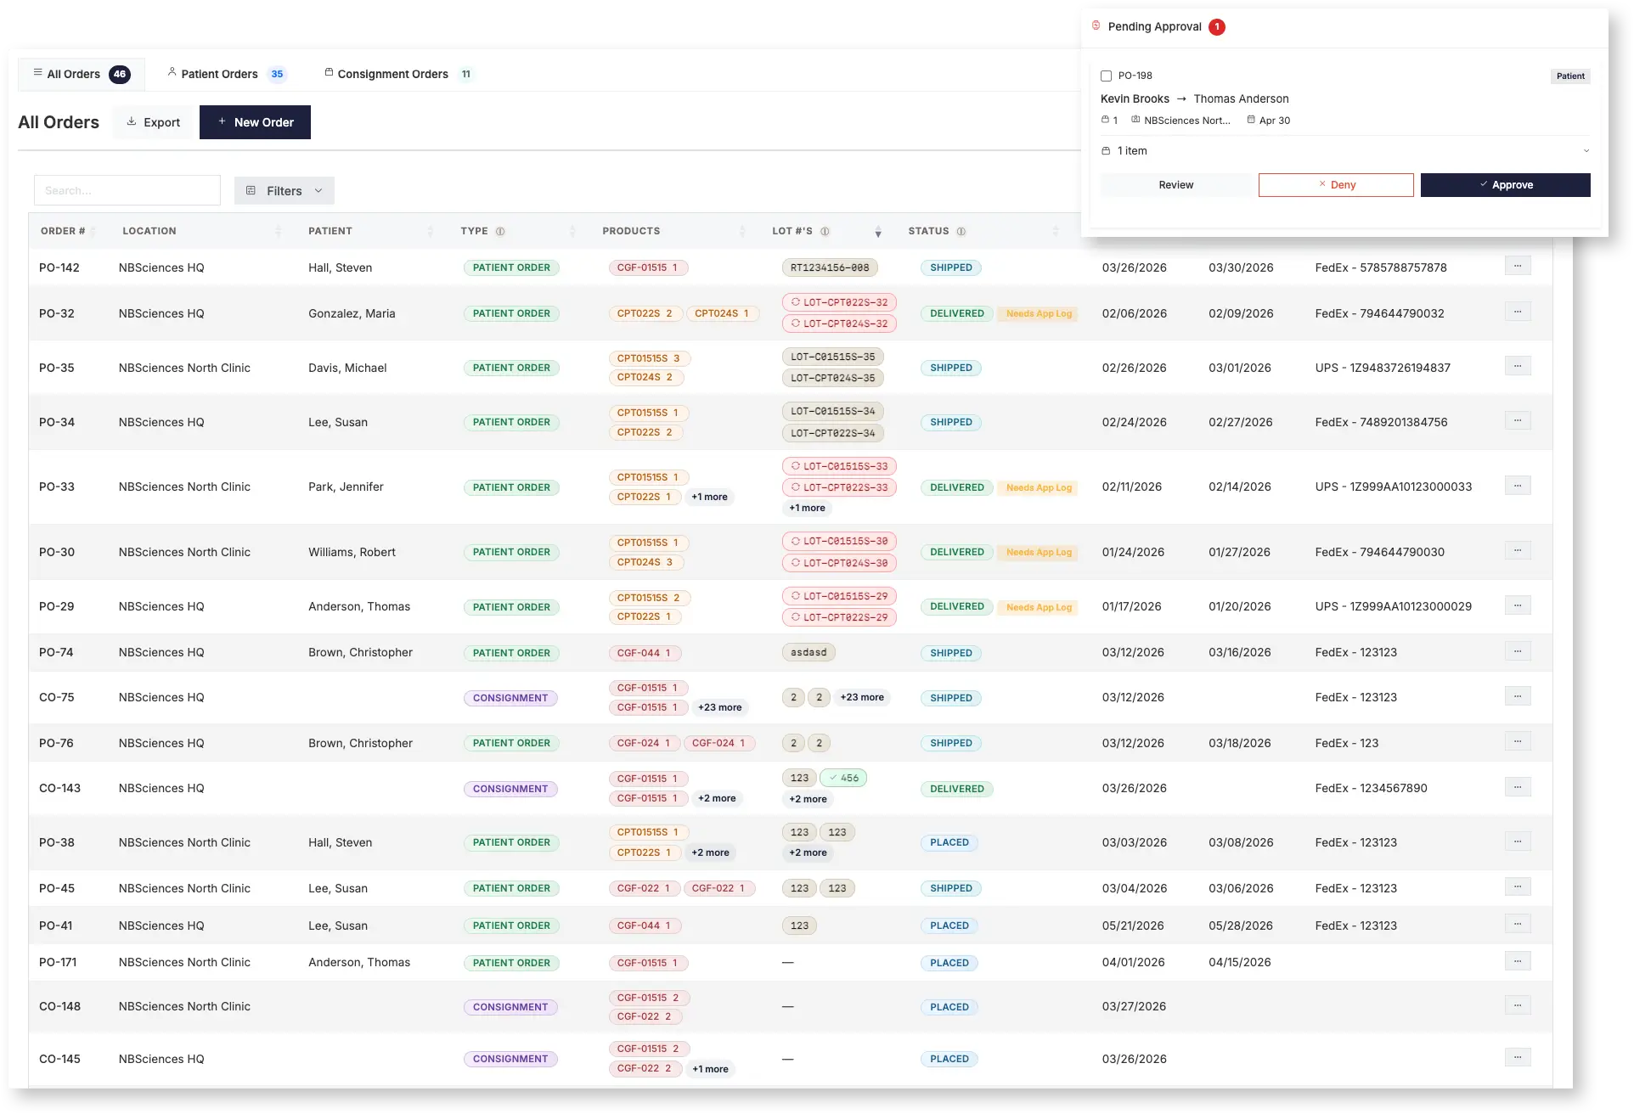This screenshot has height=1114, width=1634.
Task: Click the CONSIGNMENT tag of CO-148
Action: (x=510, y=1007)
